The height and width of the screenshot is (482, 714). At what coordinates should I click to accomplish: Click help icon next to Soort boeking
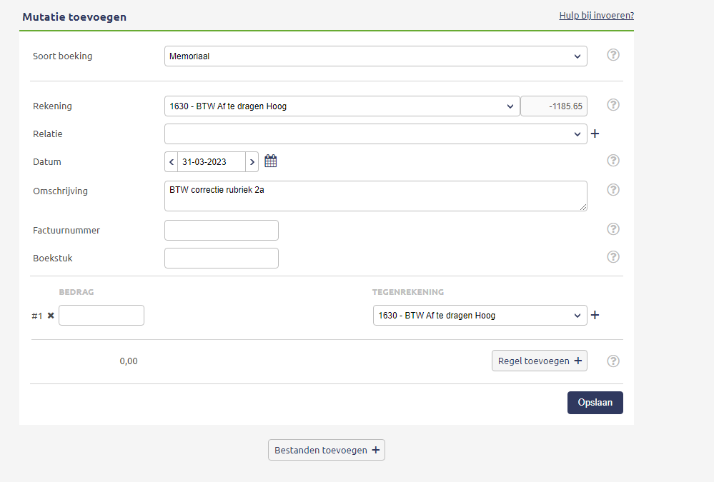click(613, 55)
